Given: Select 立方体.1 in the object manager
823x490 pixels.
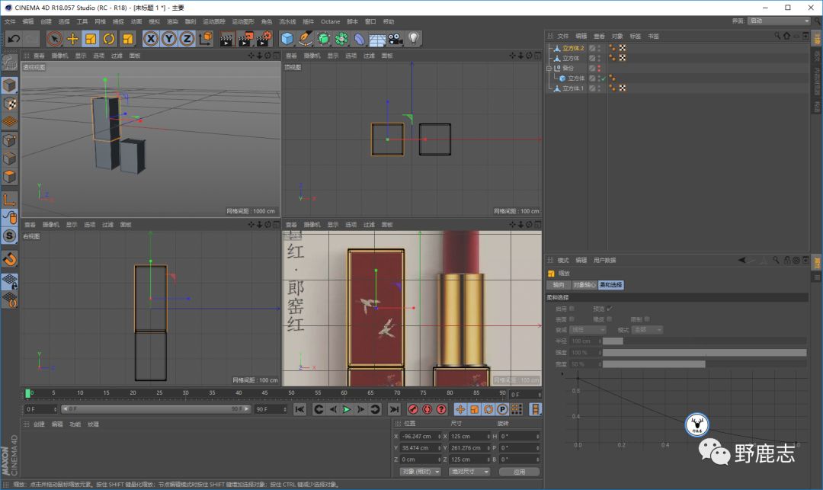Looking at the screenshot, I should click(x=572, y=88).
